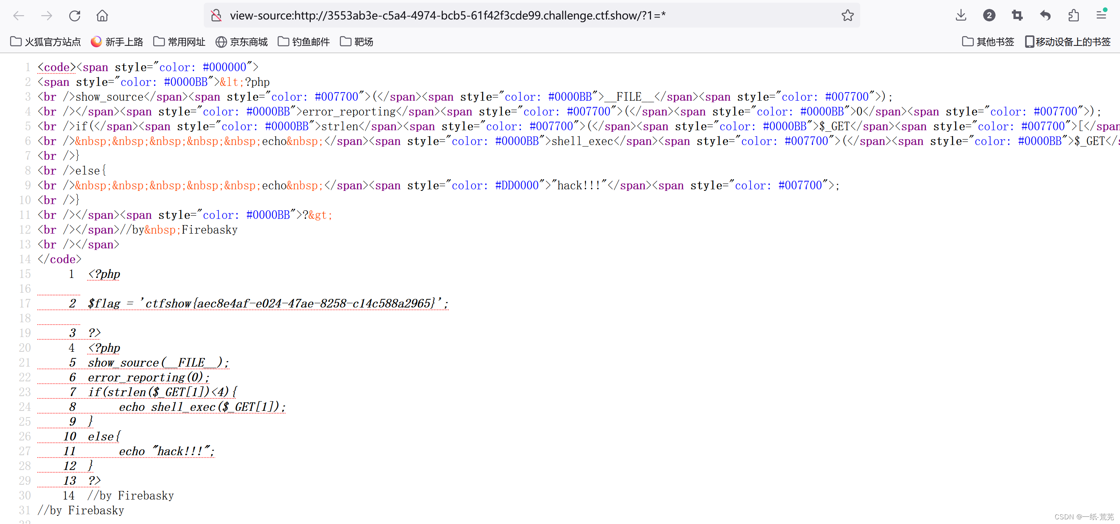The image size is (1120, 524).
Task: Click the echo shell_exec($_GET[1]); line
Action: (202, 407)
